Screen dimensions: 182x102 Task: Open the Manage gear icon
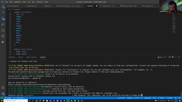click(3, 93)
